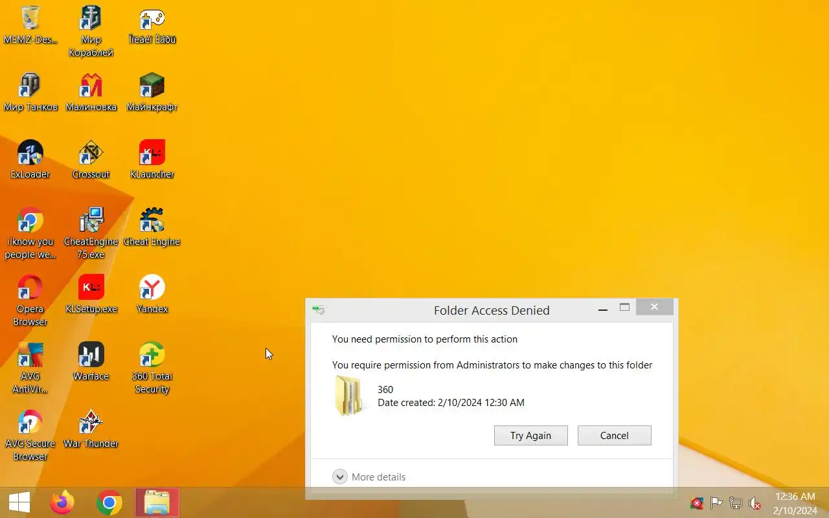The width and height of the screenshot is (829, 518).
Task: Click the 'permission from Administrators' message text
Action: [492, 365]
